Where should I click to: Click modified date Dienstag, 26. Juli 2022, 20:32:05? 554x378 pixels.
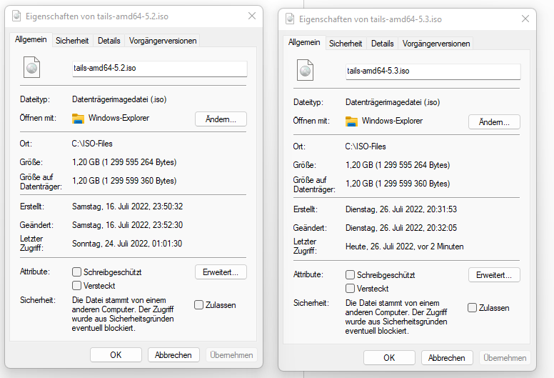point(401,228)
